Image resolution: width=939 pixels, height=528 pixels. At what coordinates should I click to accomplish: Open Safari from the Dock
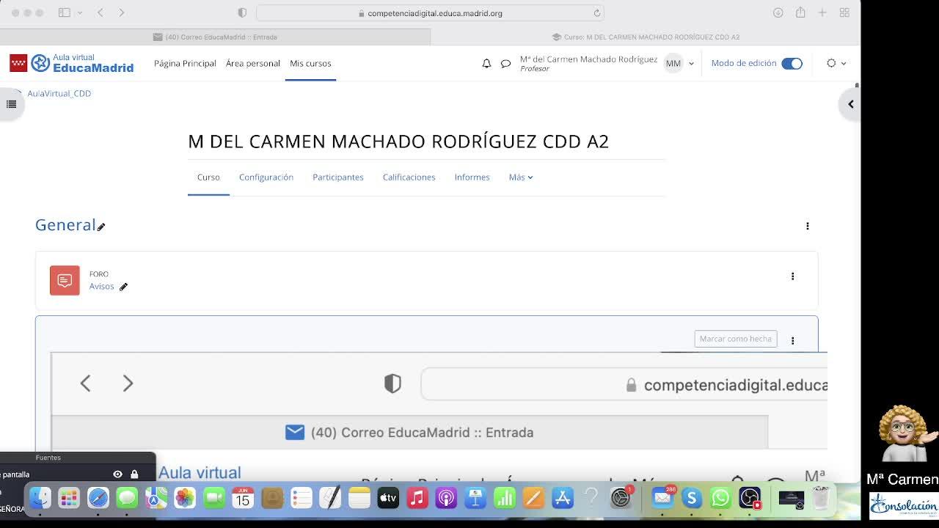pos(98,499)
